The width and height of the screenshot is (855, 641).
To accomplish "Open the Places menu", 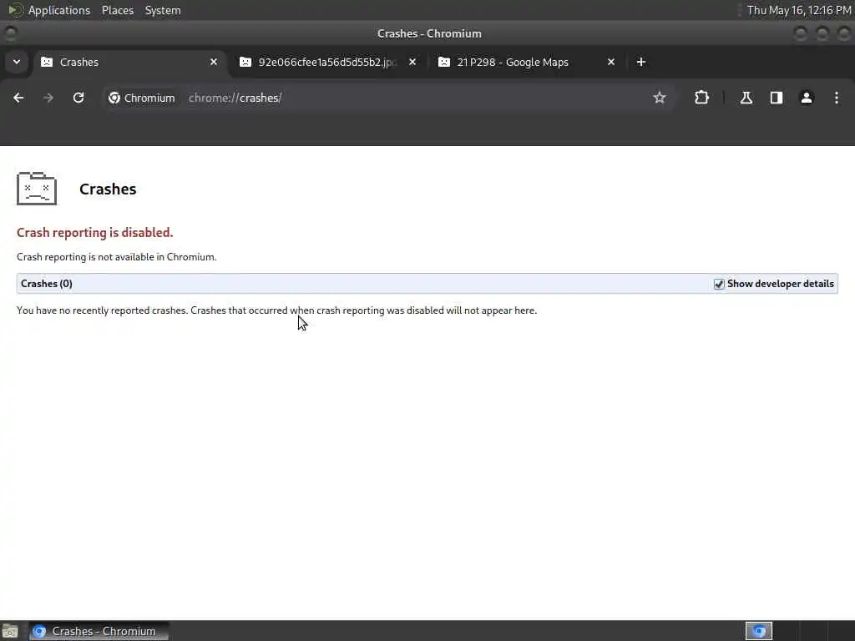I will [x=118, y=10].
